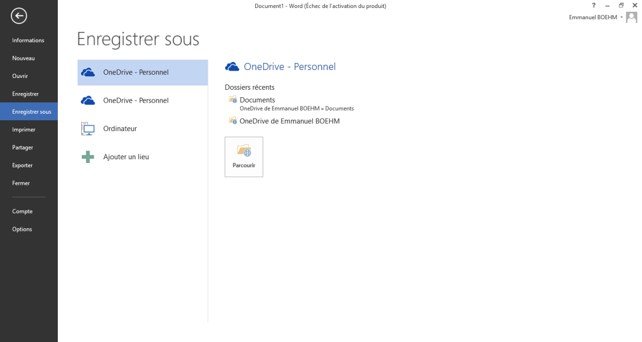Open Help with the question mark icon
The height and width of the screenshot is (342, 642).
tap(594, 5)
